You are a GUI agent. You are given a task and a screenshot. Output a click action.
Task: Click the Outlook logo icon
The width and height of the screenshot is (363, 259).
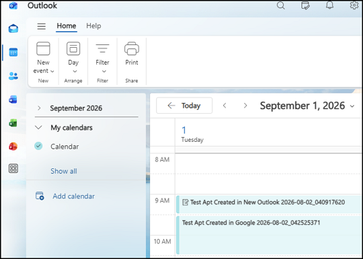pos(13,5)
